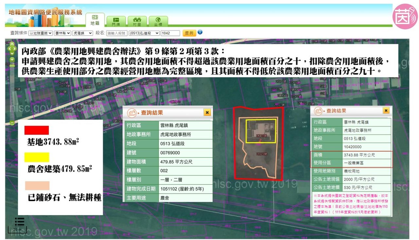Zoom out with the green minus button
The image size is (419, 240).
tap(12, 123)
